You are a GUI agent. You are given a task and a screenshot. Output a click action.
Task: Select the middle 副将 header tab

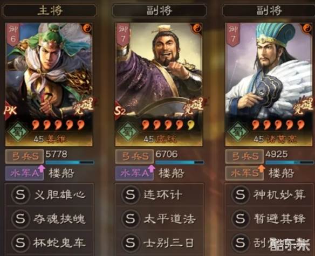(x=160, y=10)
